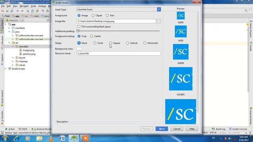This screenshot has height=142, width=253.
Task: Open the Project tool window sidebar tab
Action: click(2, 25)
